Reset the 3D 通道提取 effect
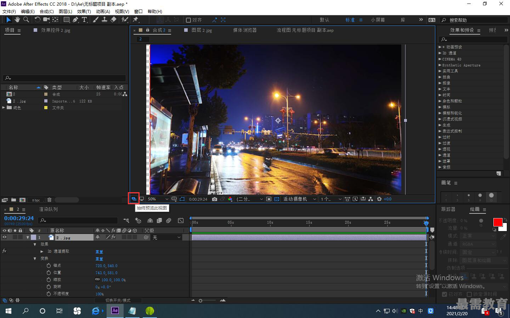Screen dimensions: 510x318 [x=99, y=252]
